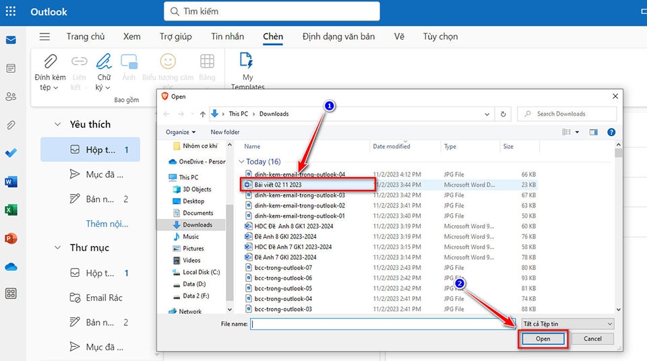Open OneDrive cloud icon in sidebar

coord(11,267)
